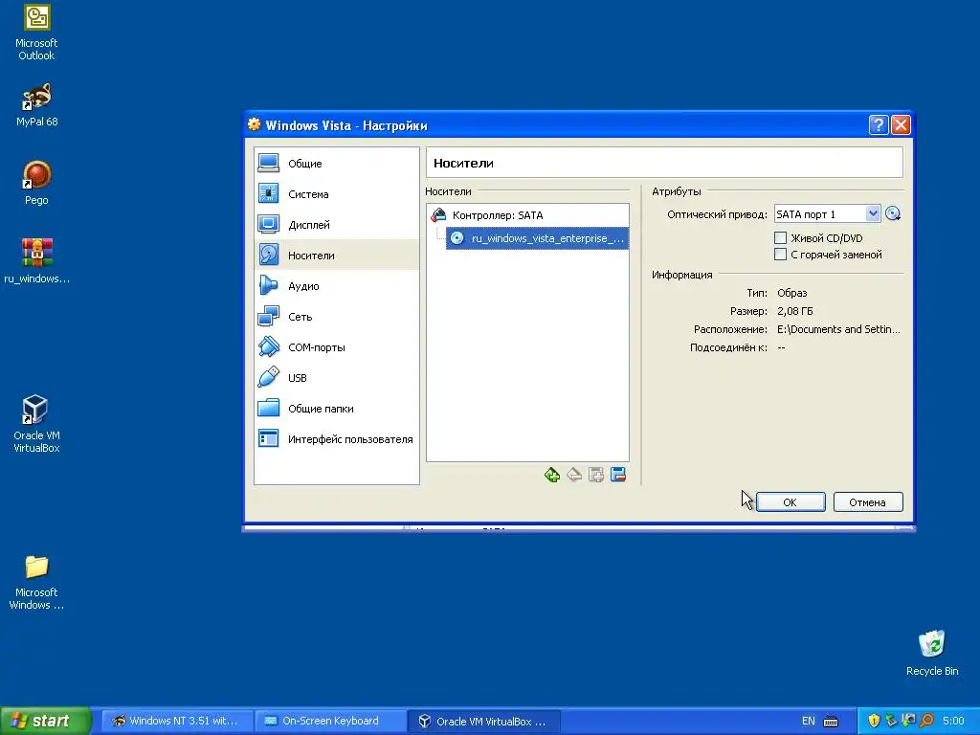This screenshot has height=735, width=980.
Task: Select the Microsoft Outlook desktop icon
Action: coord(36,33)
